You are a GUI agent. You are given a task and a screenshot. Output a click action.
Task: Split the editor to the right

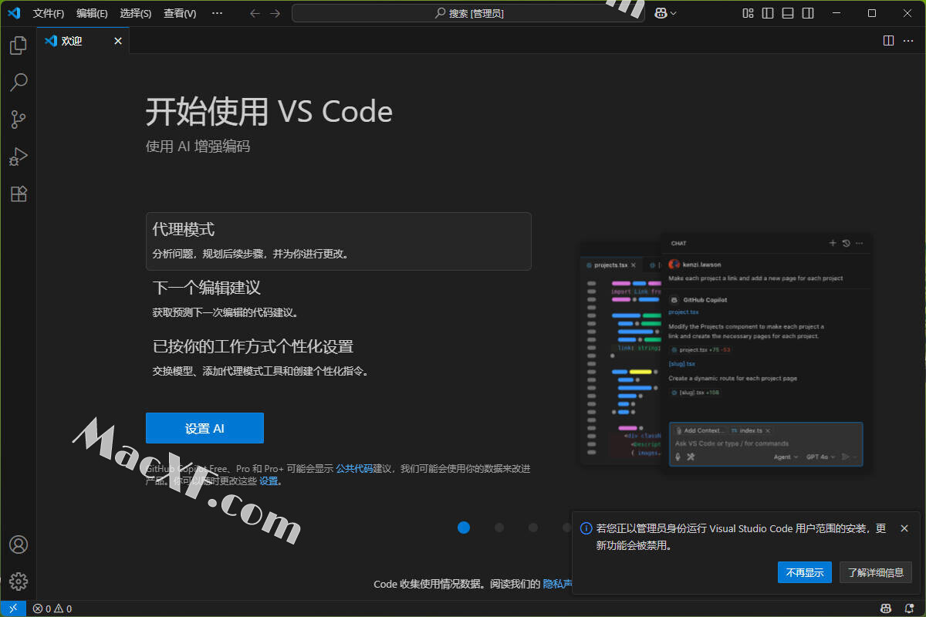(x=889, y=41)
